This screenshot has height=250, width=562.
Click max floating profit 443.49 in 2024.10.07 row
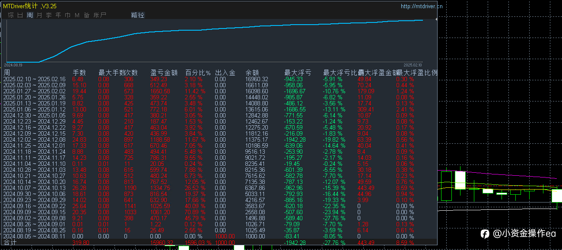pos(367,188)
